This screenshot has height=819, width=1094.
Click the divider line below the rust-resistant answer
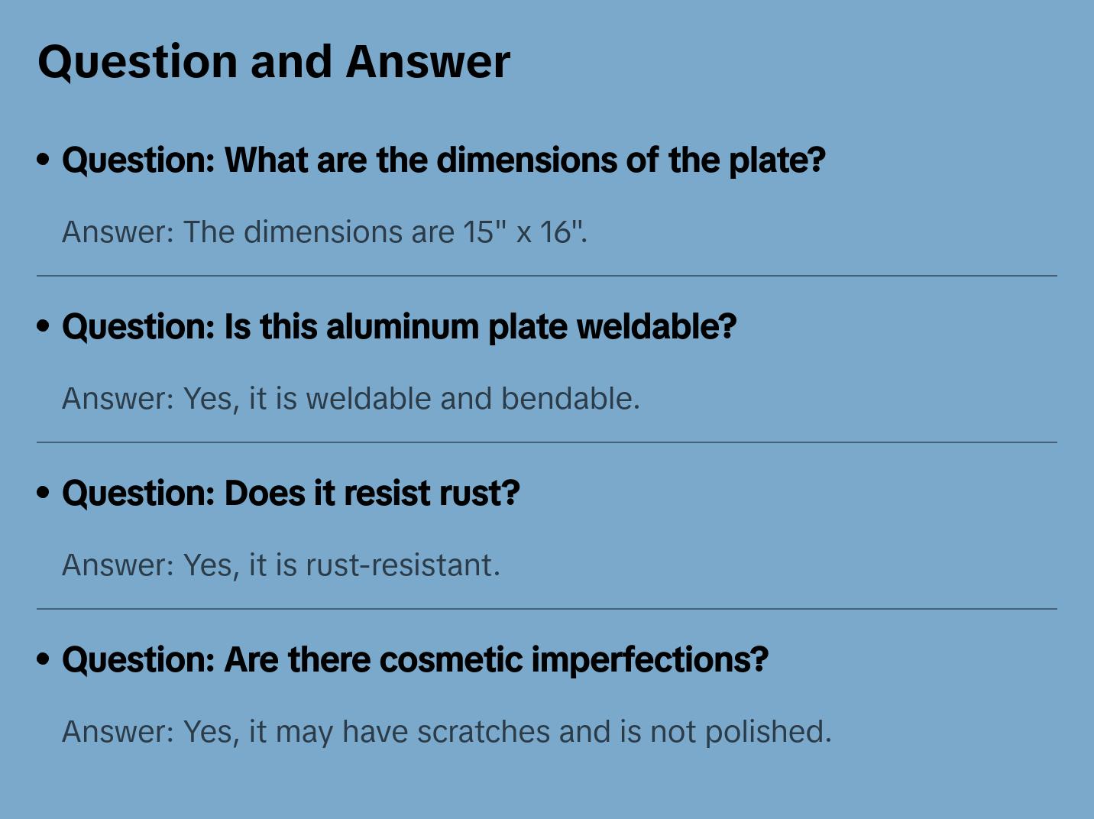click(546, 609)
